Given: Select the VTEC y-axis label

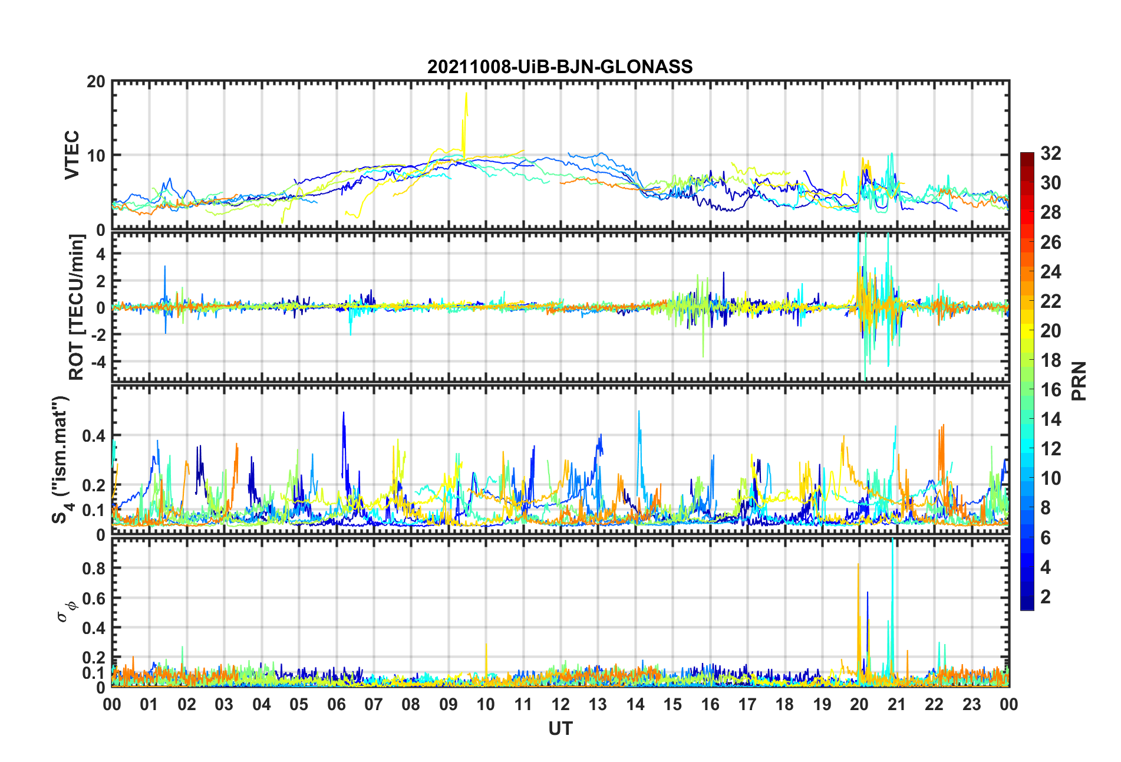Looking at the screenshot, I should (72, 155).
